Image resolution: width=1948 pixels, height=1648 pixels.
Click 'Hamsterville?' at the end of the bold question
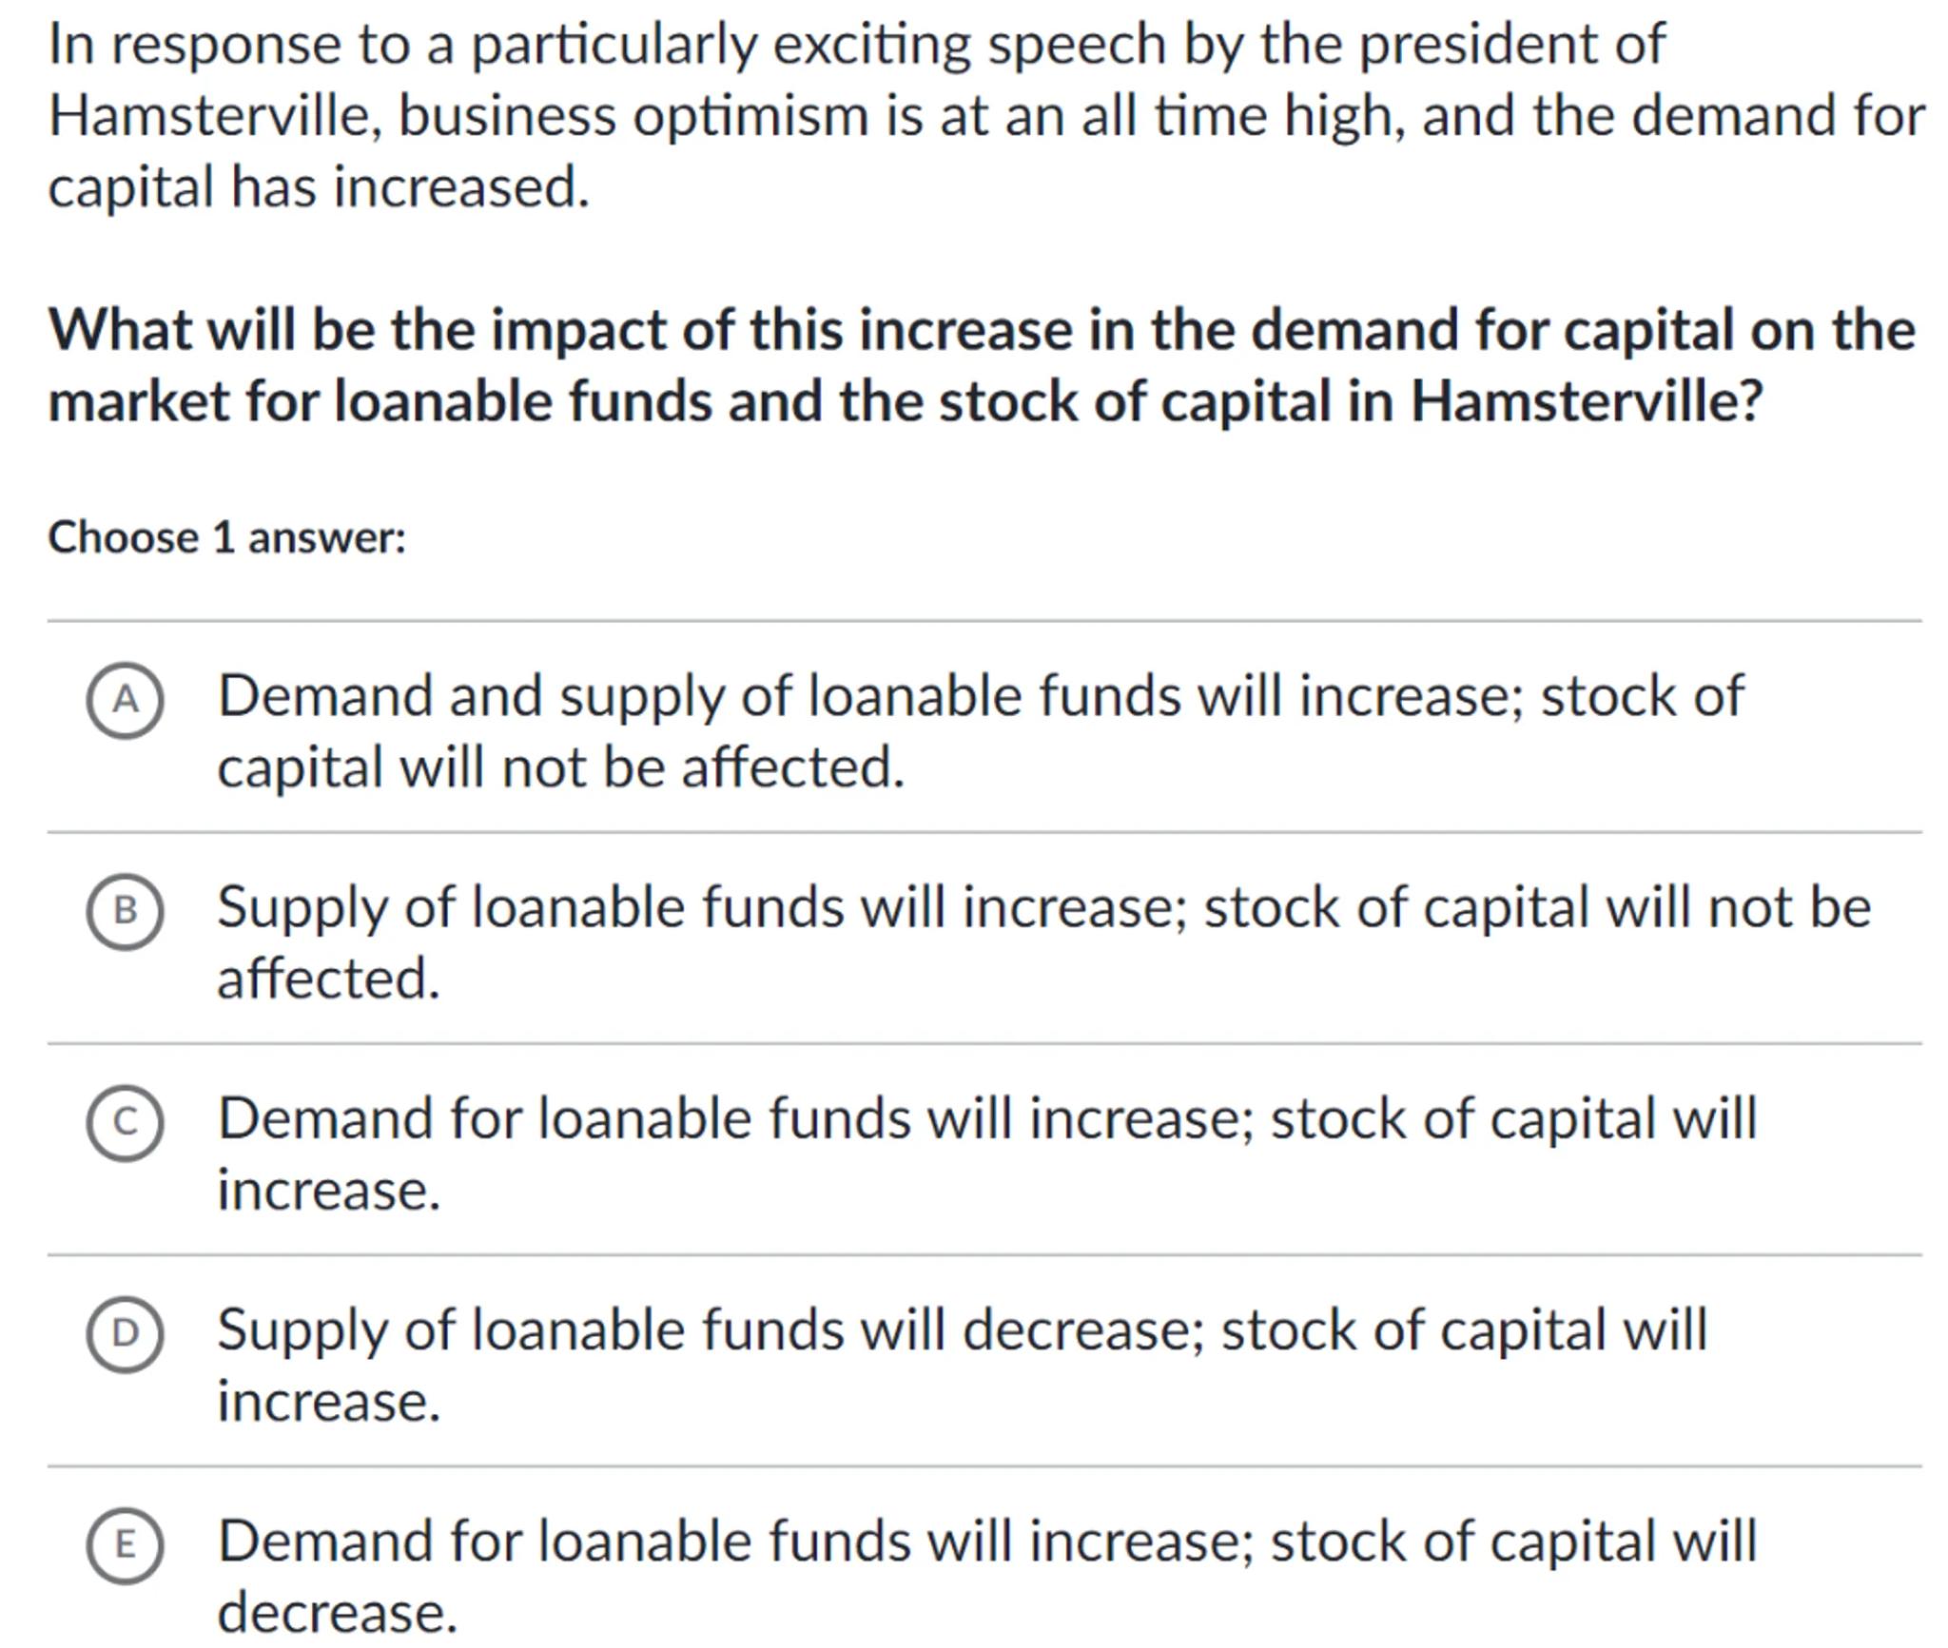1587,401
